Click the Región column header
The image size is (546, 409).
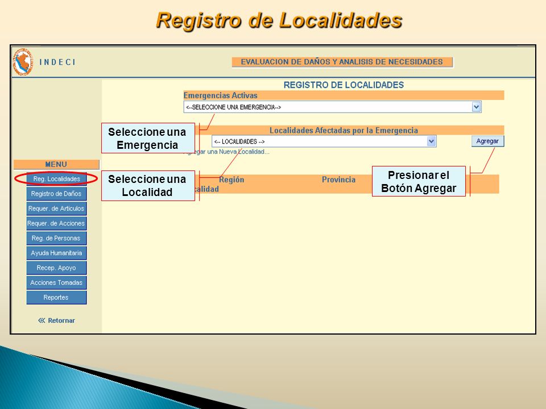point(231,180)
